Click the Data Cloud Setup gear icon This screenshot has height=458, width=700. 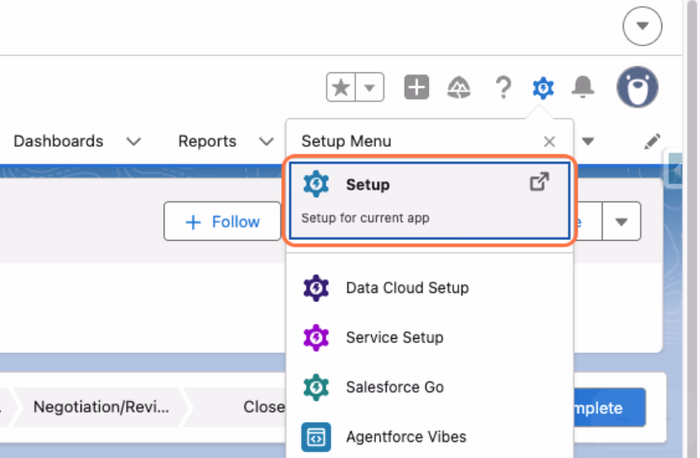point(316,288)
